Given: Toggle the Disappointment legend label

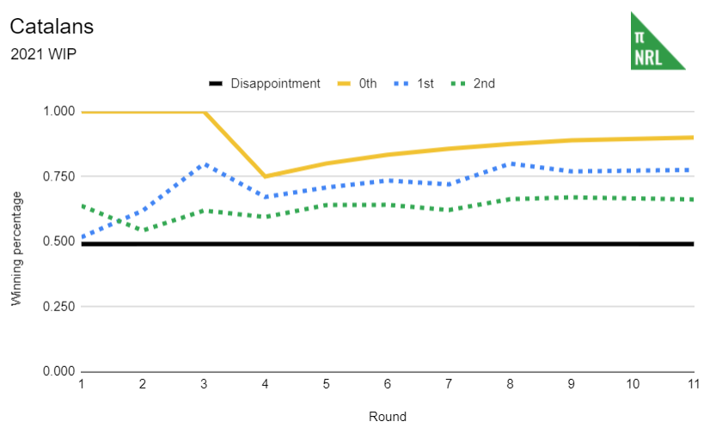Looking at the screenshot, I should click(x=275, y=84).
